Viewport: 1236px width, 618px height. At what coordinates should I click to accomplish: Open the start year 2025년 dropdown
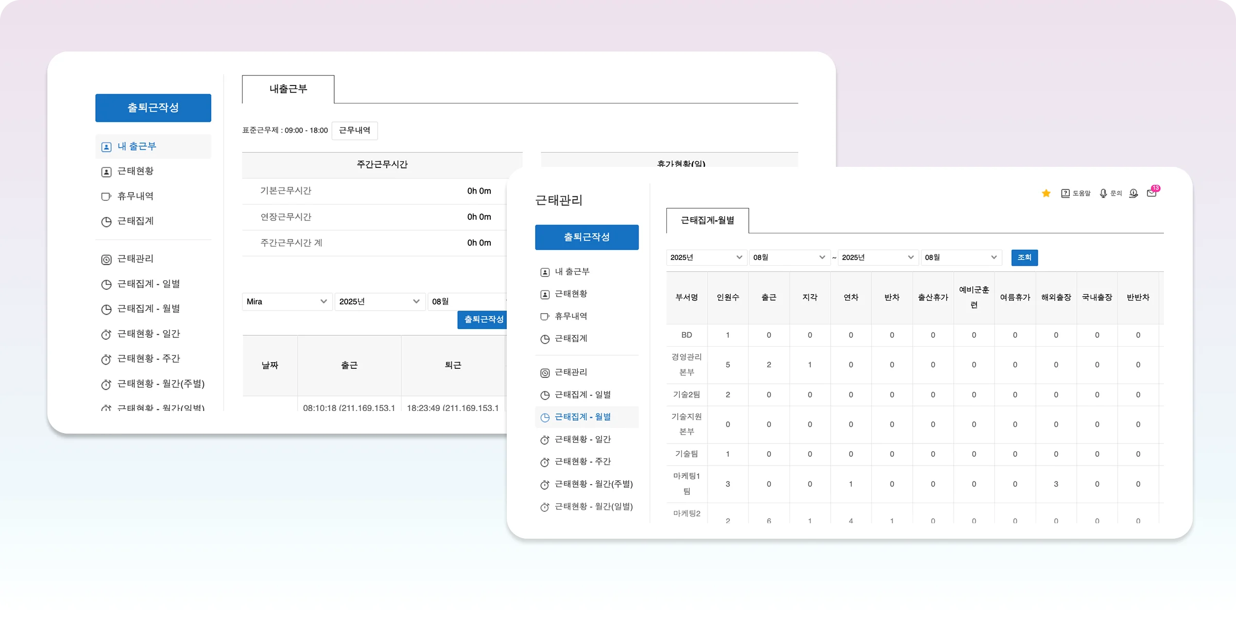(x=706, y=257)
